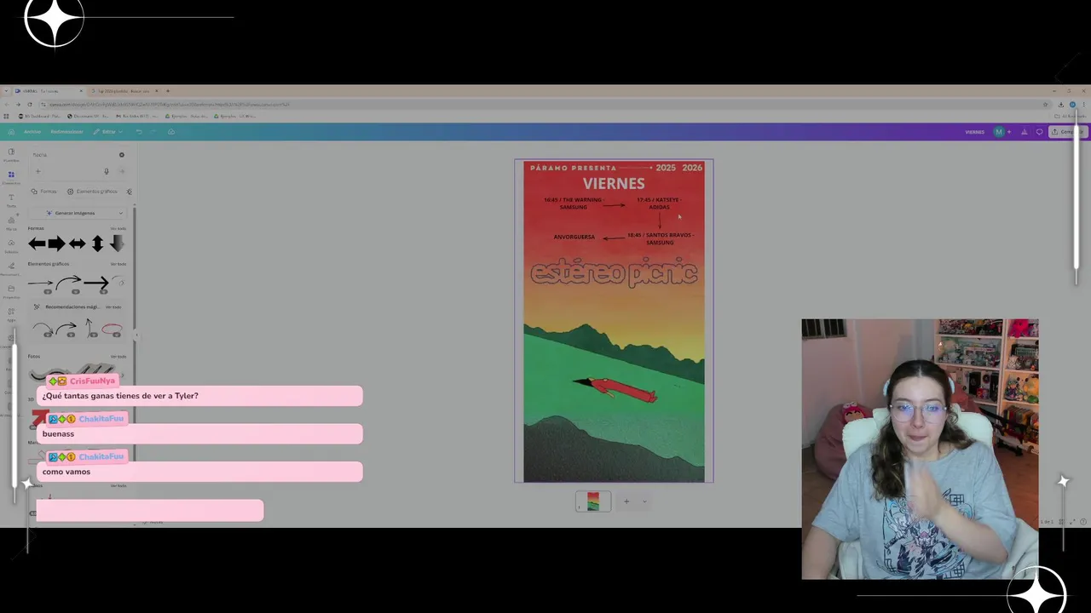
Task: Open the Plantillas sidebar panel
Action: click(11, 155)
